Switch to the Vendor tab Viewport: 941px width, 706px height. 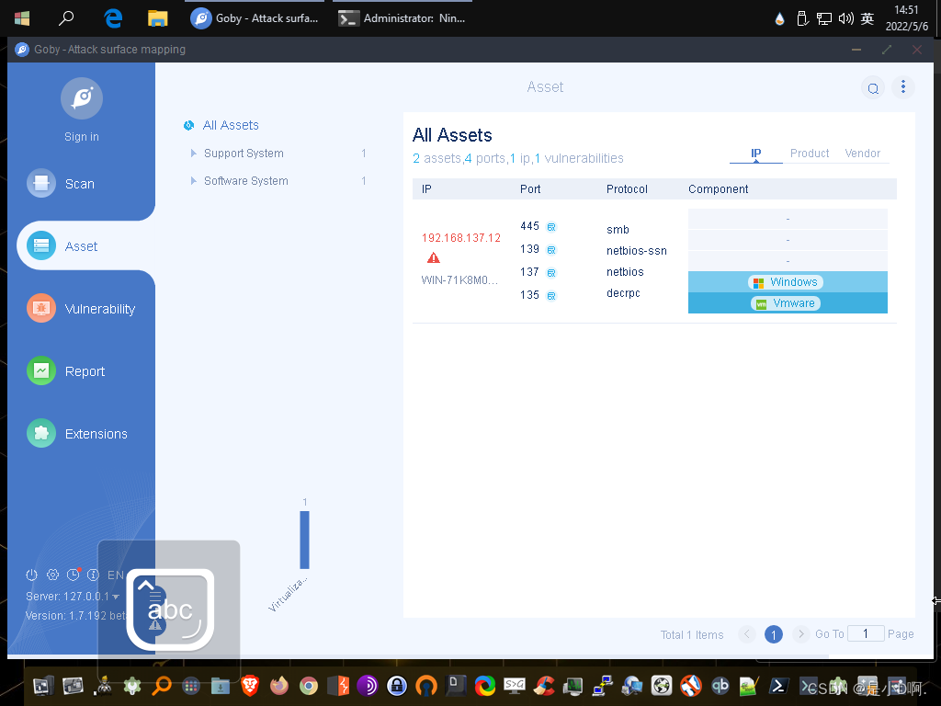[x=862, y=154]
